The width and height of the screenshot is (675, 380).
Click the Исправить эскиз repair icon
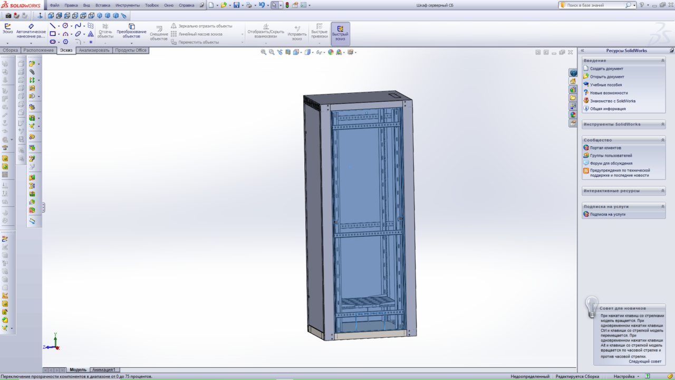297,32
